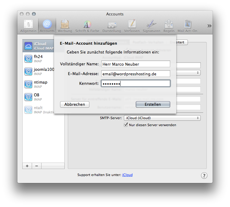This screenshot has width=230, height=207.
Task: Cancel with the Abbrechen button
Action: [75, 104]
